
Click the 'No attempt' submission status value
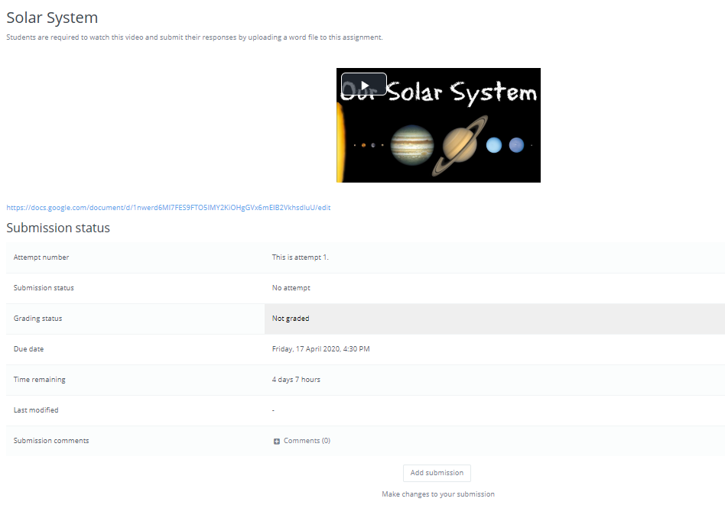click(x=291, y=288)
